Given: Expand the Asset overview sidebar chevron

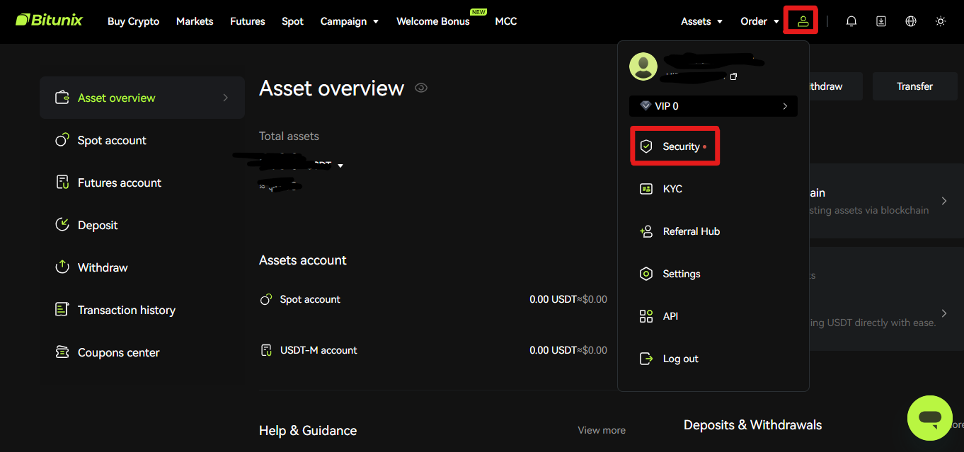Looking at the screenshot, I should pyautogui.click(x=226, y=98).
